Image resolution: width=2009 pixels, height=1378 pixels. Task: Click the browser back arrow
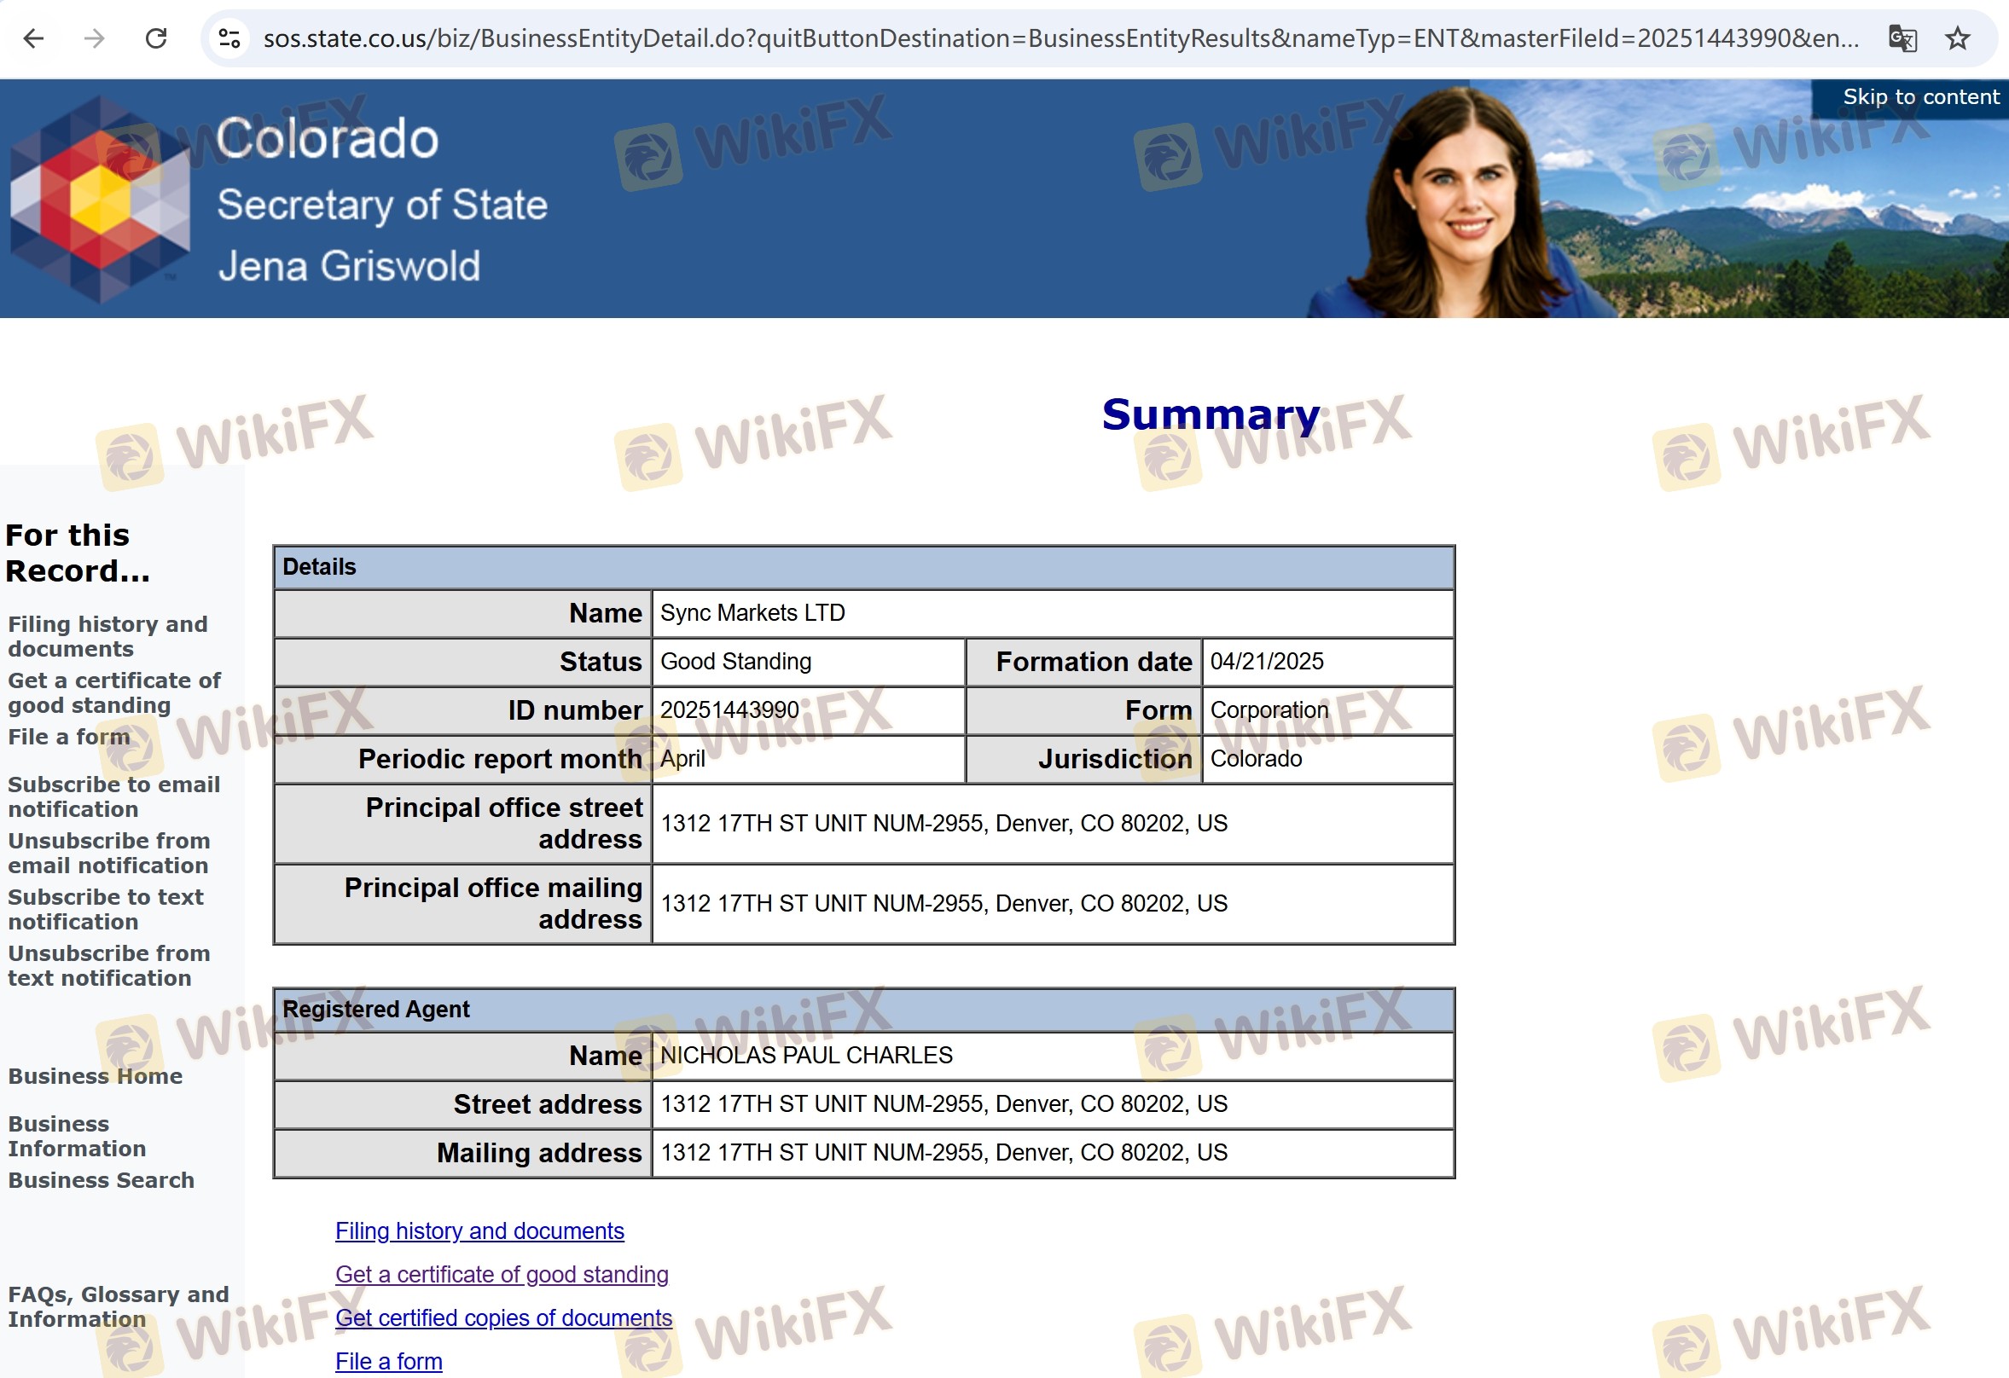tap(33, 38)
